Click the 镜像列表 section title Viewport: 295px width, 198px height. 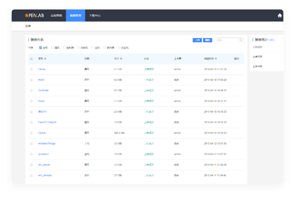[37, 40]
